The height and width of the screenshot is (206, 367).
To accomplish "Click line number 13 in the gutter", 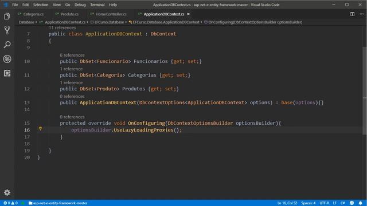I will (27, 102).
